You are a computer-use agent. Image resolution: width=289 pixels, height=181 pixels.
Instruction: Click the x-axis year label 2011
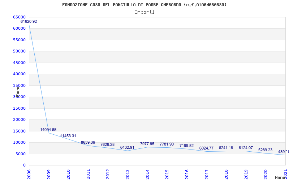coord(88,174)
